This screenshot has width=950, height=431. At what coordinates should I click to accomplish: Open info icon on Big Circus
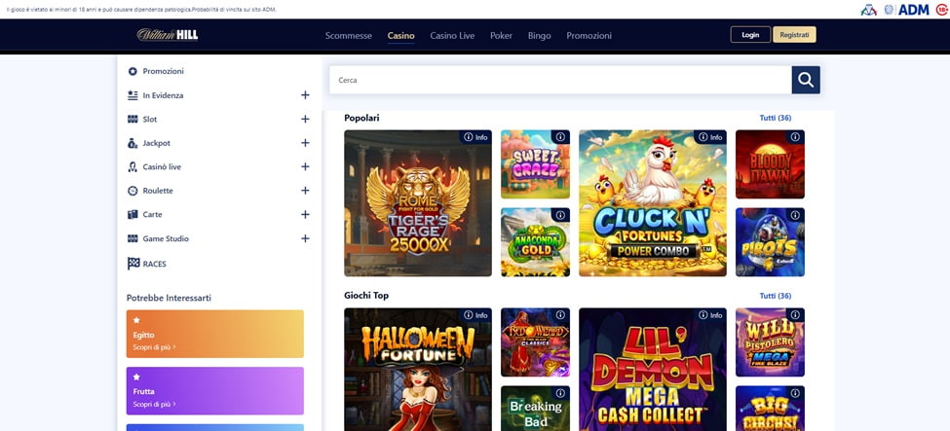[x=795, y=393]
